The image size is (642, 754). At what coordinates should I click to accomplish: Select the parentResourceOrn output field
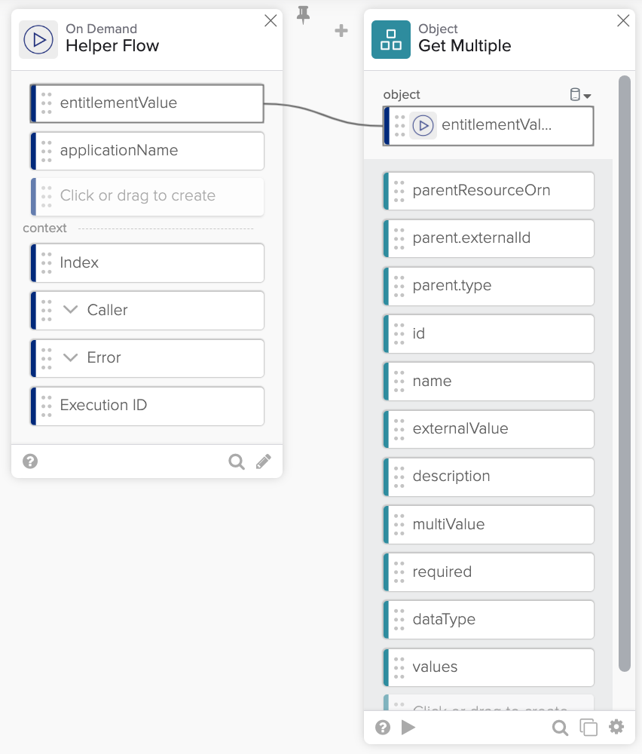pos(488,191)
